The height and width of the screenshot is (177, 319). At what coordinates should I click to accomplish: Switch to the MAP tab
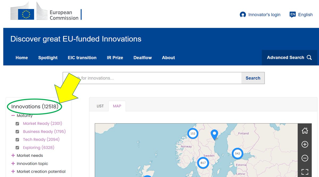tap(117, 106)
